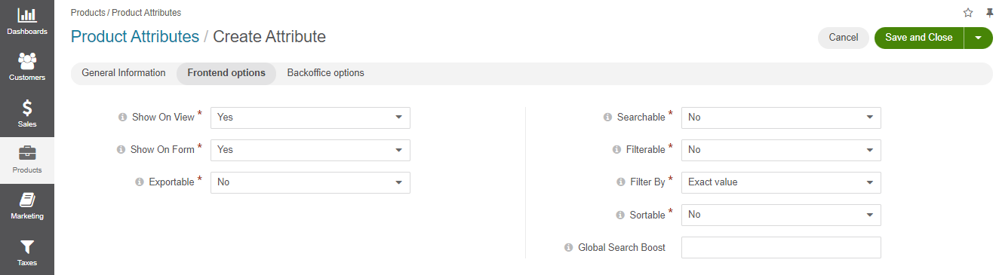Open the Sortable dropdown
The image size is (996, 275).
point(781,215)
